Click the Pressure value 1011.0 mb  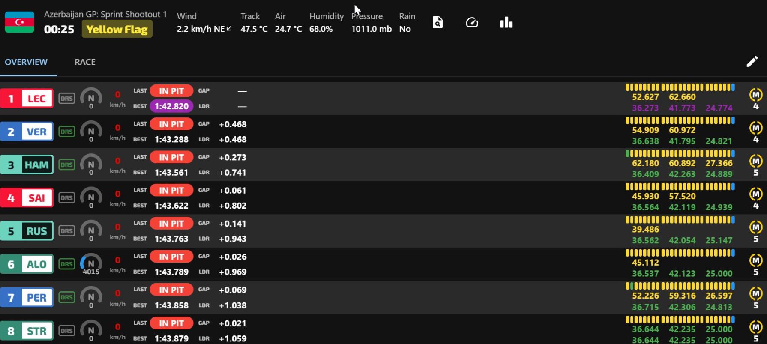pyautogui.click(x=372, y=29)
